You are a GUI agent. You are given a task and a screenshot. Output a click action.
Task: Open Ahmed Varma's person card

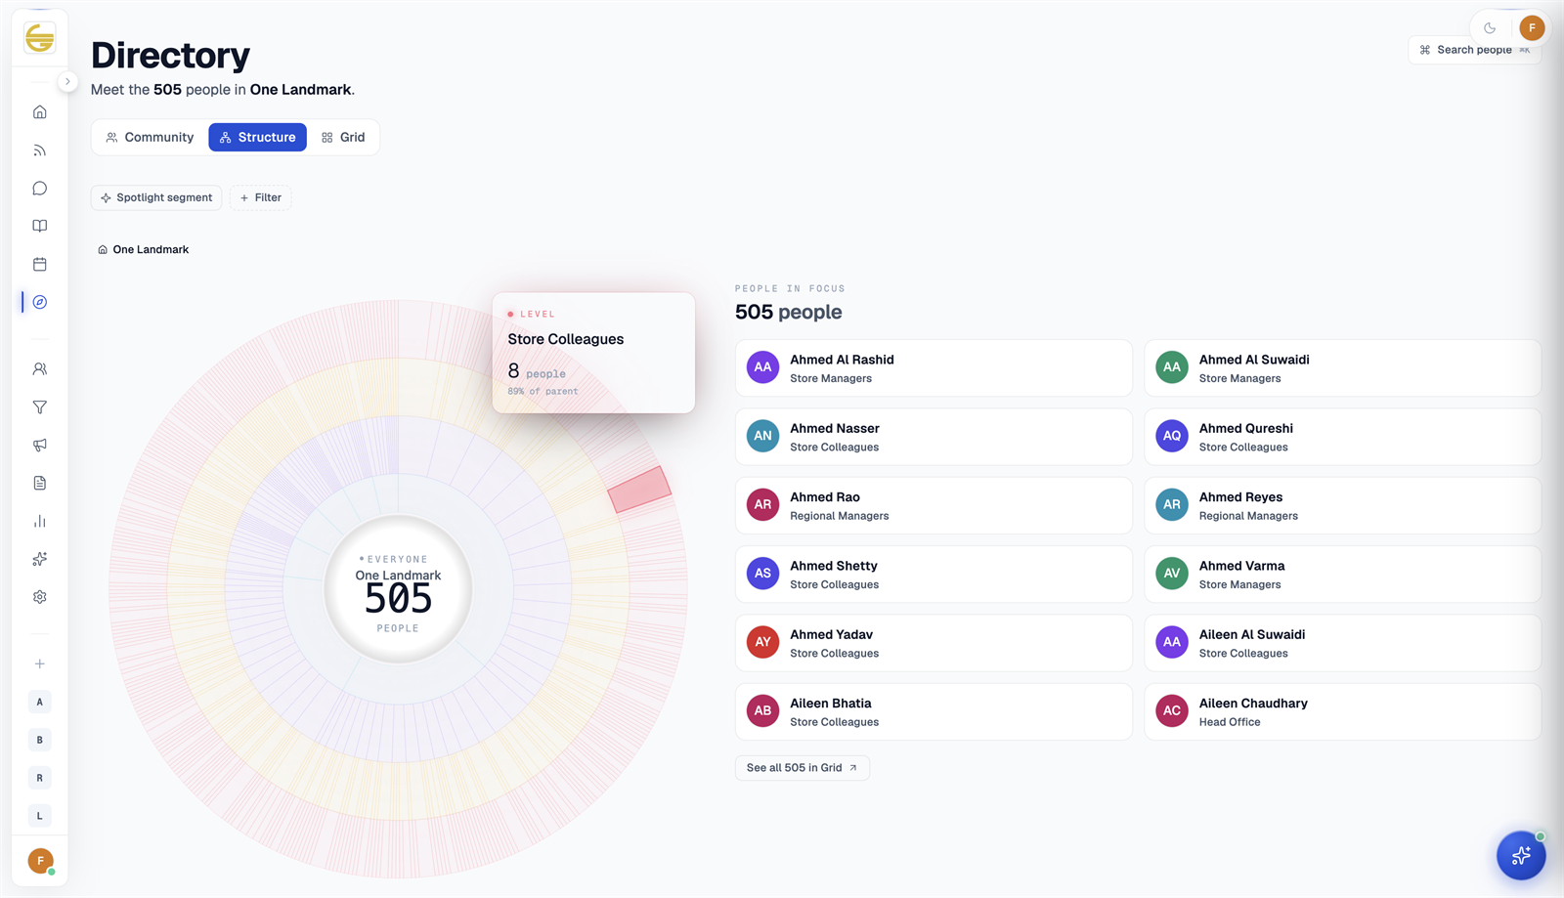pos(1342,575)
